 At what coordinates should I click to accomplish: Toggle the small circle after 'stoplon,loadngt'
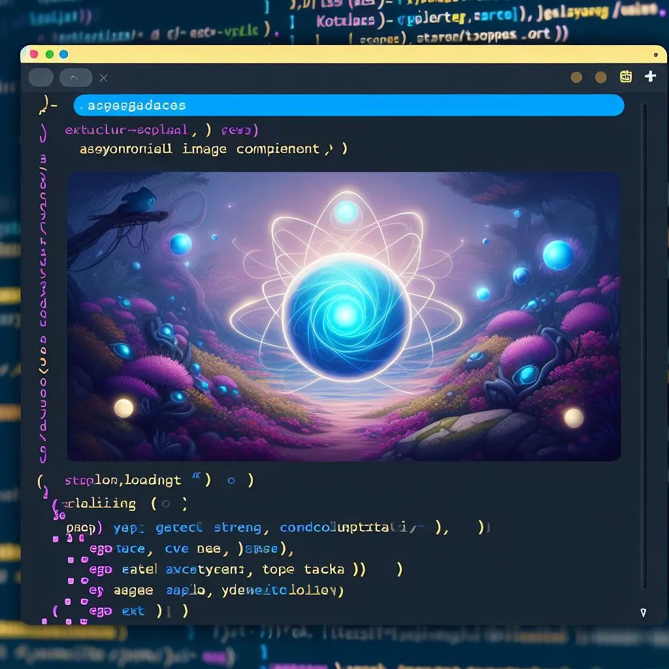(232, 480)
